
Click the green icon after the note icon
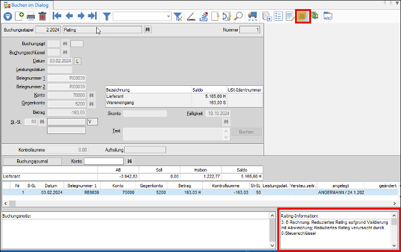pos(315,16)
